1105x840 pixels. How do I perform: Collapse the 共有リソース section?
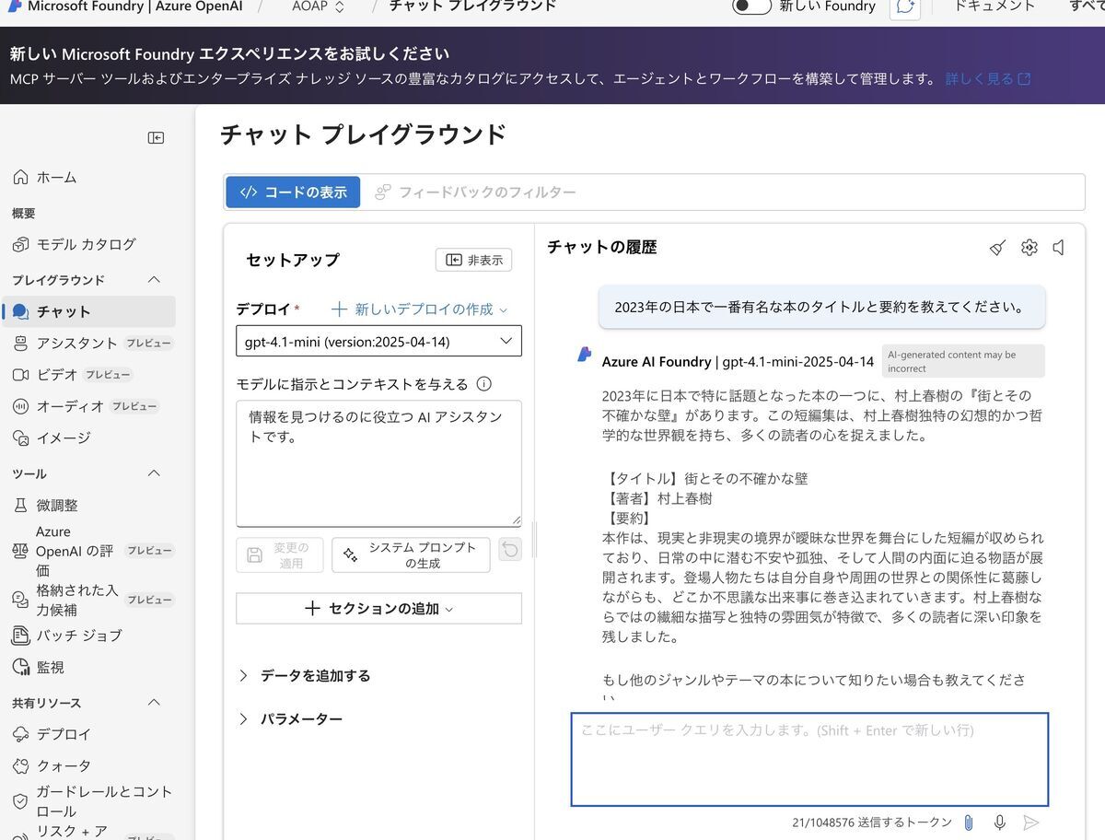click(x=154, y=703)
